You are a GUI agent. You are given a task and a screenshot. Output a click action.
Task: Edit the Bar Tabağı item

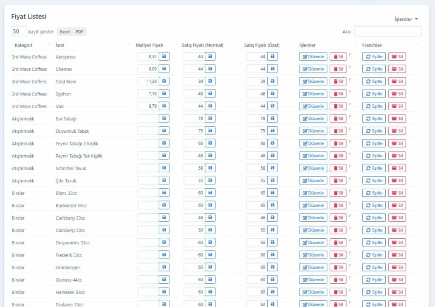point(313,118)
